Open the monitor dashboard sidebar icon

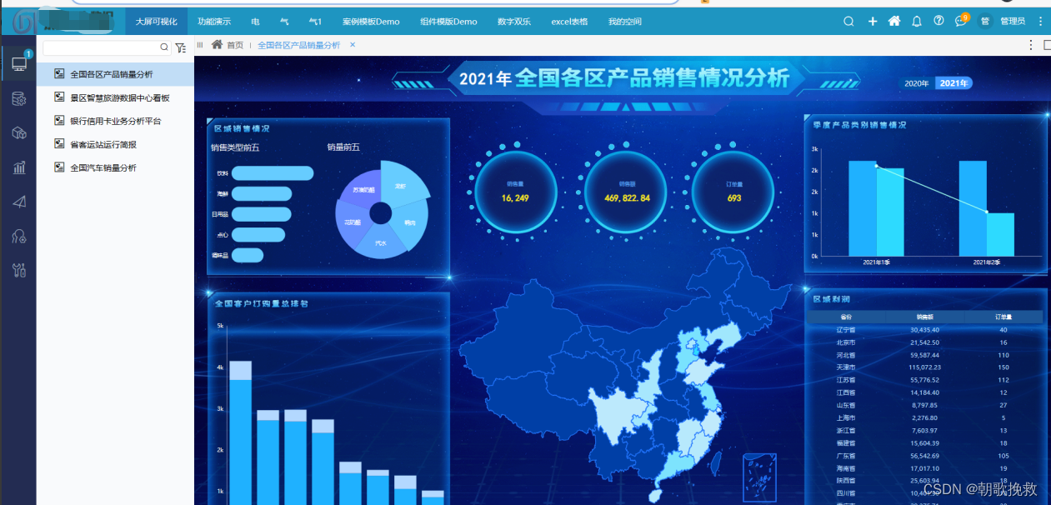[19, 64]
